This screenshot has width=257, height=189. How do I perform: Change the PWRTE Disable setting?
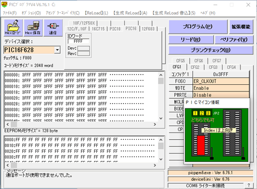(221, 94)
